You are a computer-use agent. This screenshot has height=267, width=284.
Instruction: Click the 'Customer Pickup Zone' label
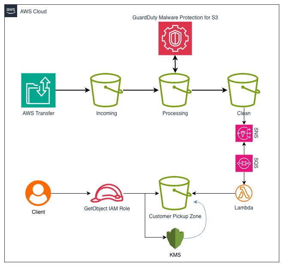point(175,216)
